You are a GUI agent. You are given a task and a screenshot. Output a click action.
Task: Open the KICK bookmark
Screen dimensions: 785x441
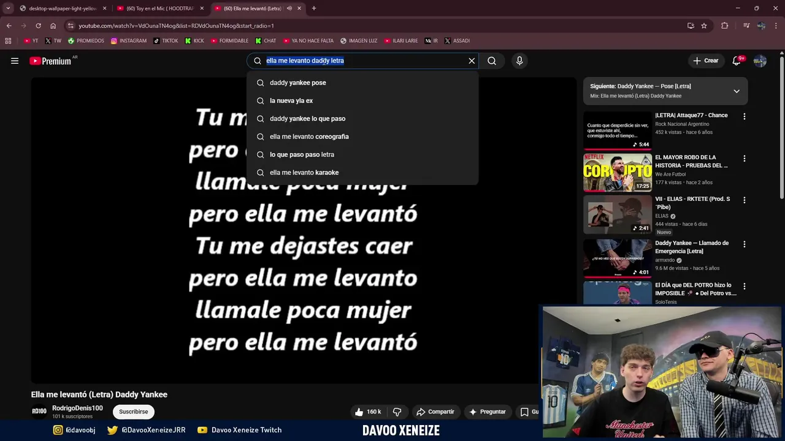(x=194, y=41)
